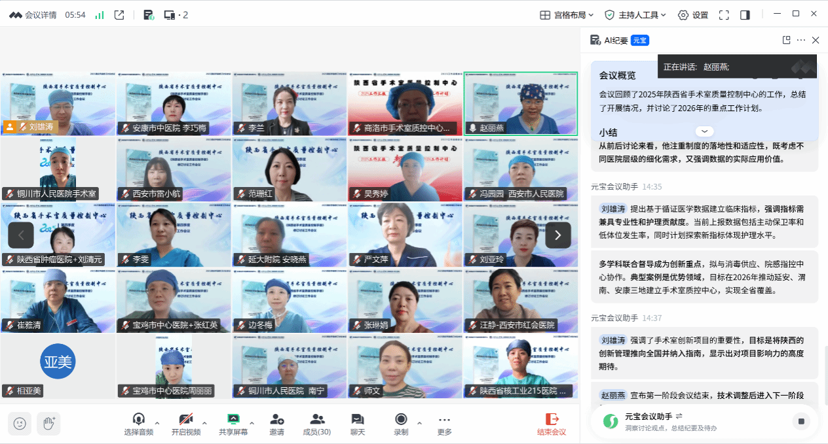Open the 主持人工具 host tools dropdown
Image resolution: width=828 pixels, height=444 pixels.
pyautogui.click(x=635, y=14)
